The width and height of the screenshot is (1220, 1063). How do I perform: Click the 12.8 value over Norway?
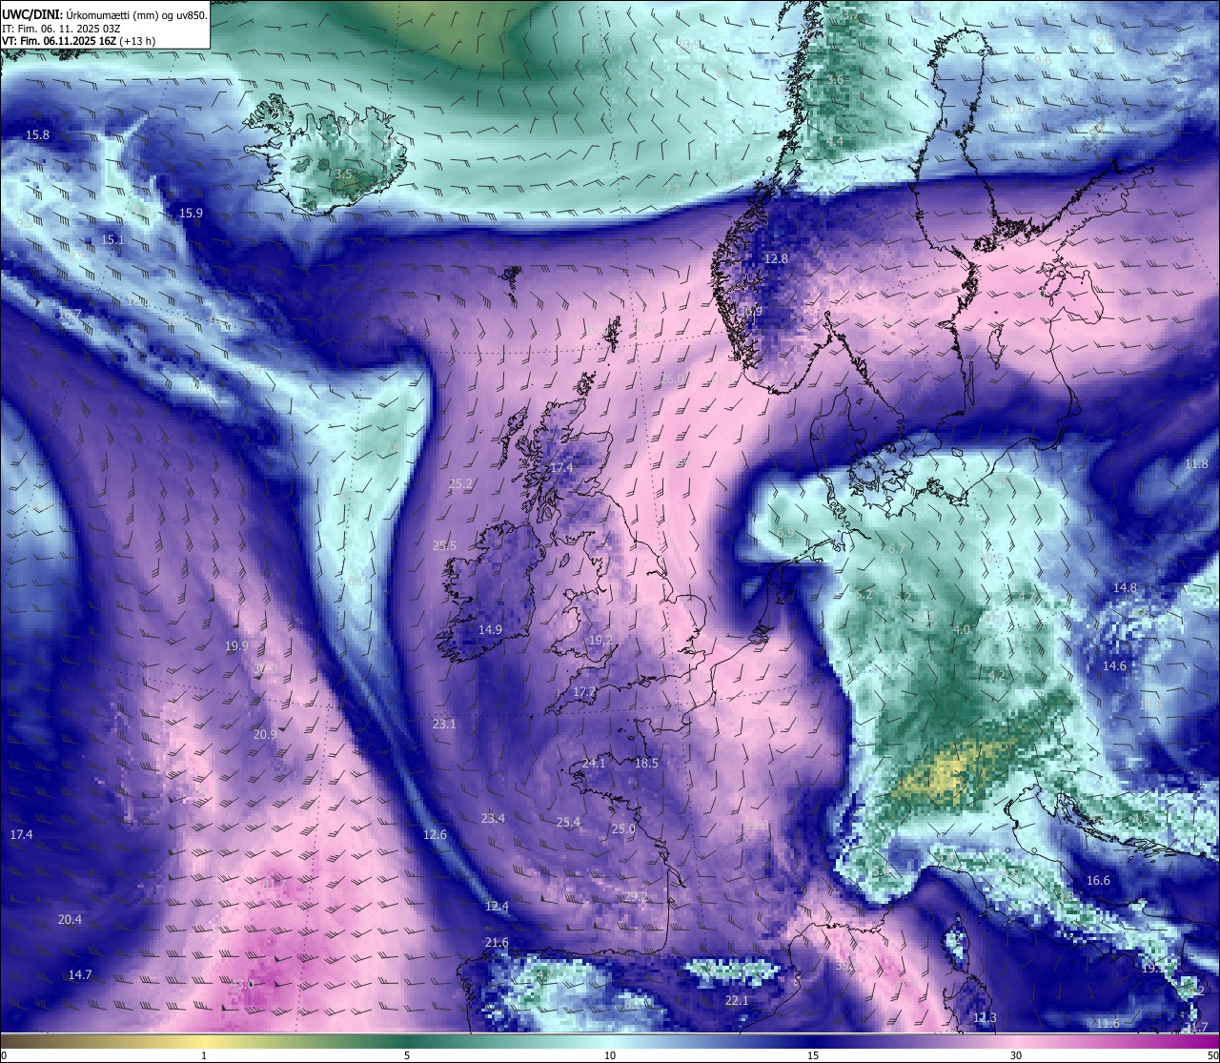[777, 259]
